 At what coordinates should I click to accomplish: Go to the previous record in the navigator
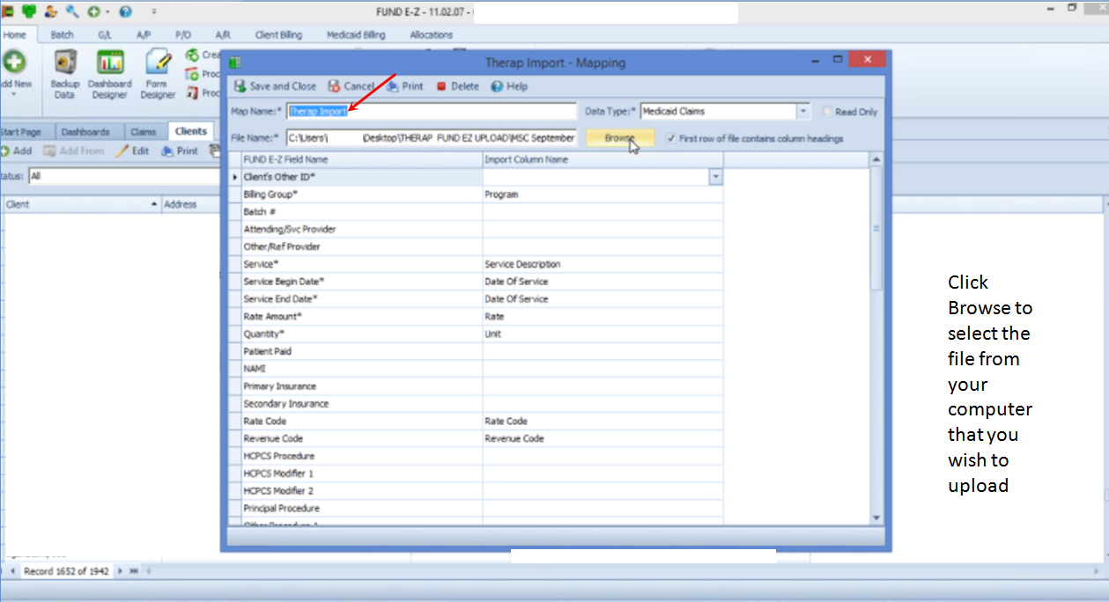13,571
